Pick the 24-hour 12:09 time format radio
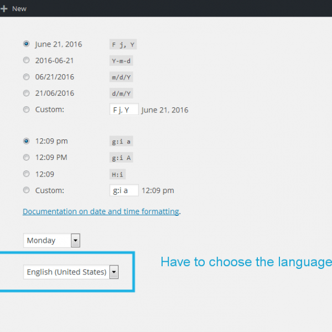The width and height of the screenshot is (332, 332). 27,174
